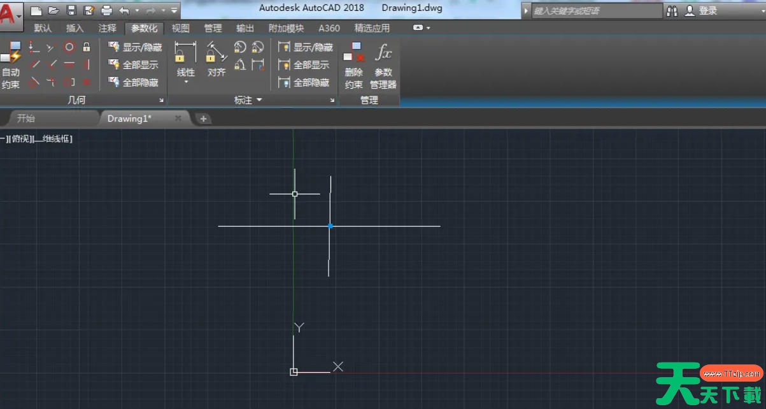This screenshot has width=766, height=409.
Task: Toggle geometric constraints 全部隐藏
Action: point(134,83)
